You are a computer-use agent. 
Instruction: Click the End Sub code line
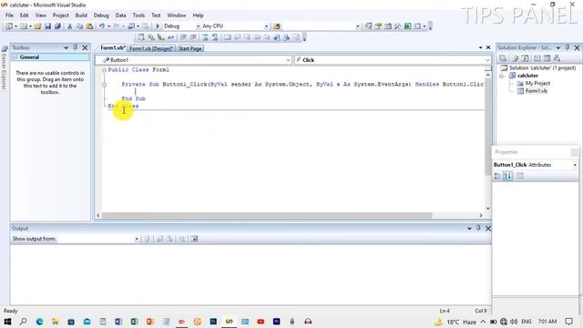pyautogui.click(x=134, y=98)
